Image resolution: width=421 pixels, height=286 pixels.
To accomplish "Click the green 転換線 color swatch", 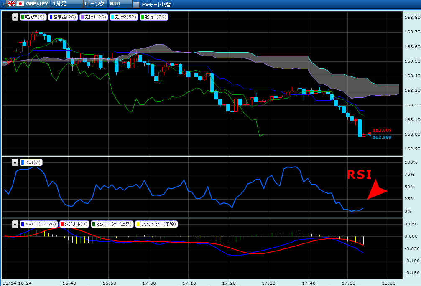I will point(23,17).
